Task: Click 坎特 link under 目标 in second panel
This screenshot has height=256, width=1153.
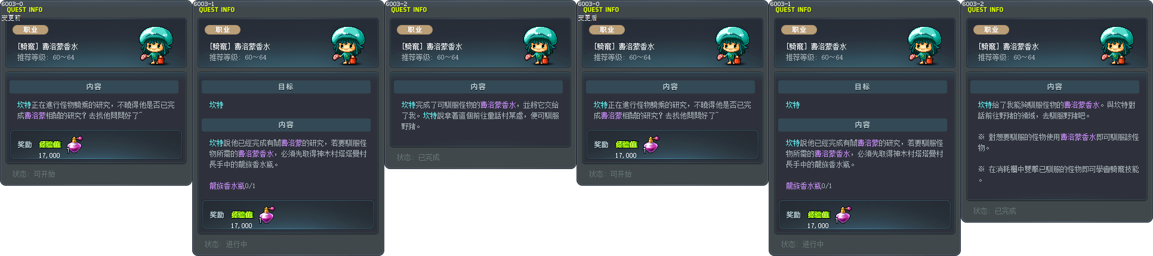Action: (x=216, y=105)
